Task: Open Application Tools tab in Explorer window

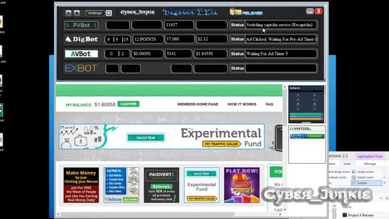Action: 370,156
